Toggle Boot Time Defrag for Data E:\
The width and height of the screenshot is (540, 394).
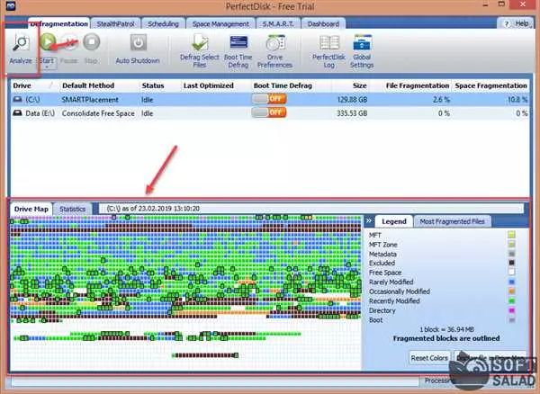tap(269, 112)
